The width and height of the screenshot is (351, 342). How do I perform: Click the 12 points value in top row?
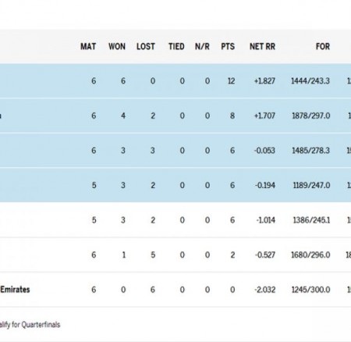pos(231,81)
